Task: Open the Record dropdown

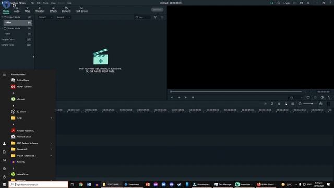Action: tap(64, 17)
